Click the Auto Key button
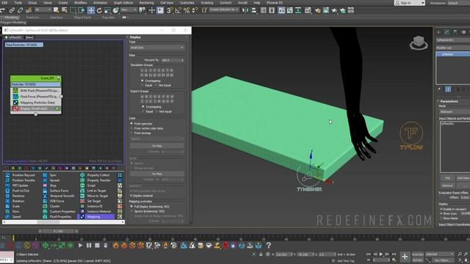Image resolution: width=470 pixels, height=264 pixels. click(418, 254)
